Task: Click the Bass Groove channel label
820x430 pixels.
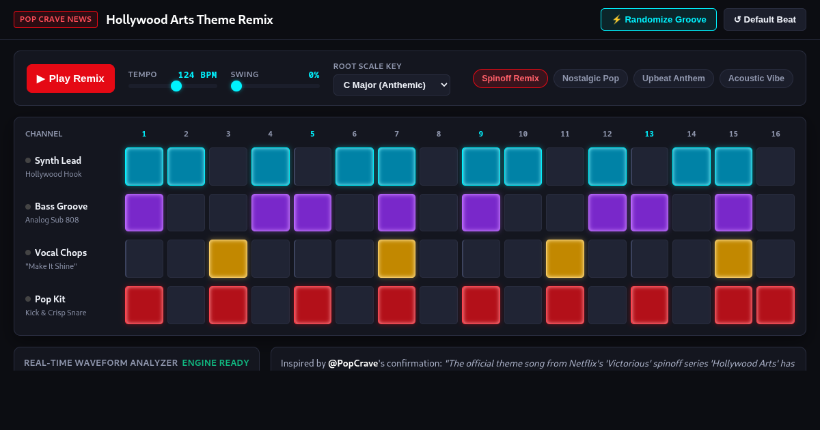Action: pos(61,206)
